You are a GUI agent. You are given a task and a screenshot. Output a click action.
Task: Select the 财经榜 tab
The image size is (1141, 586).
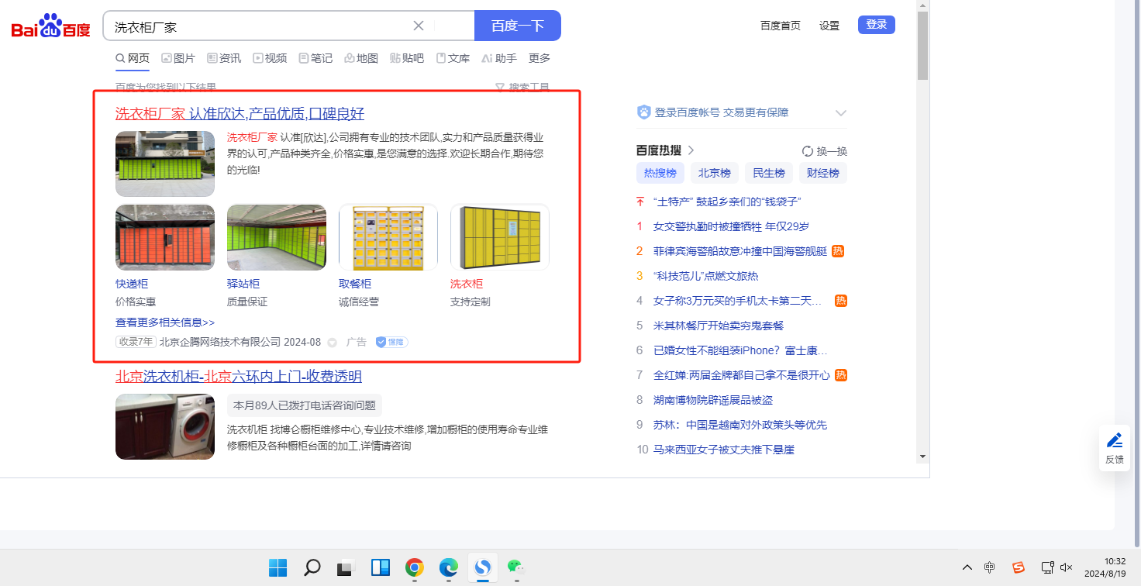coord(823,173)
